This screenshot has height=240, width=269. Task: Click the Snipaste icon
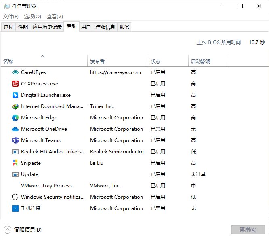tap(15, 163)
